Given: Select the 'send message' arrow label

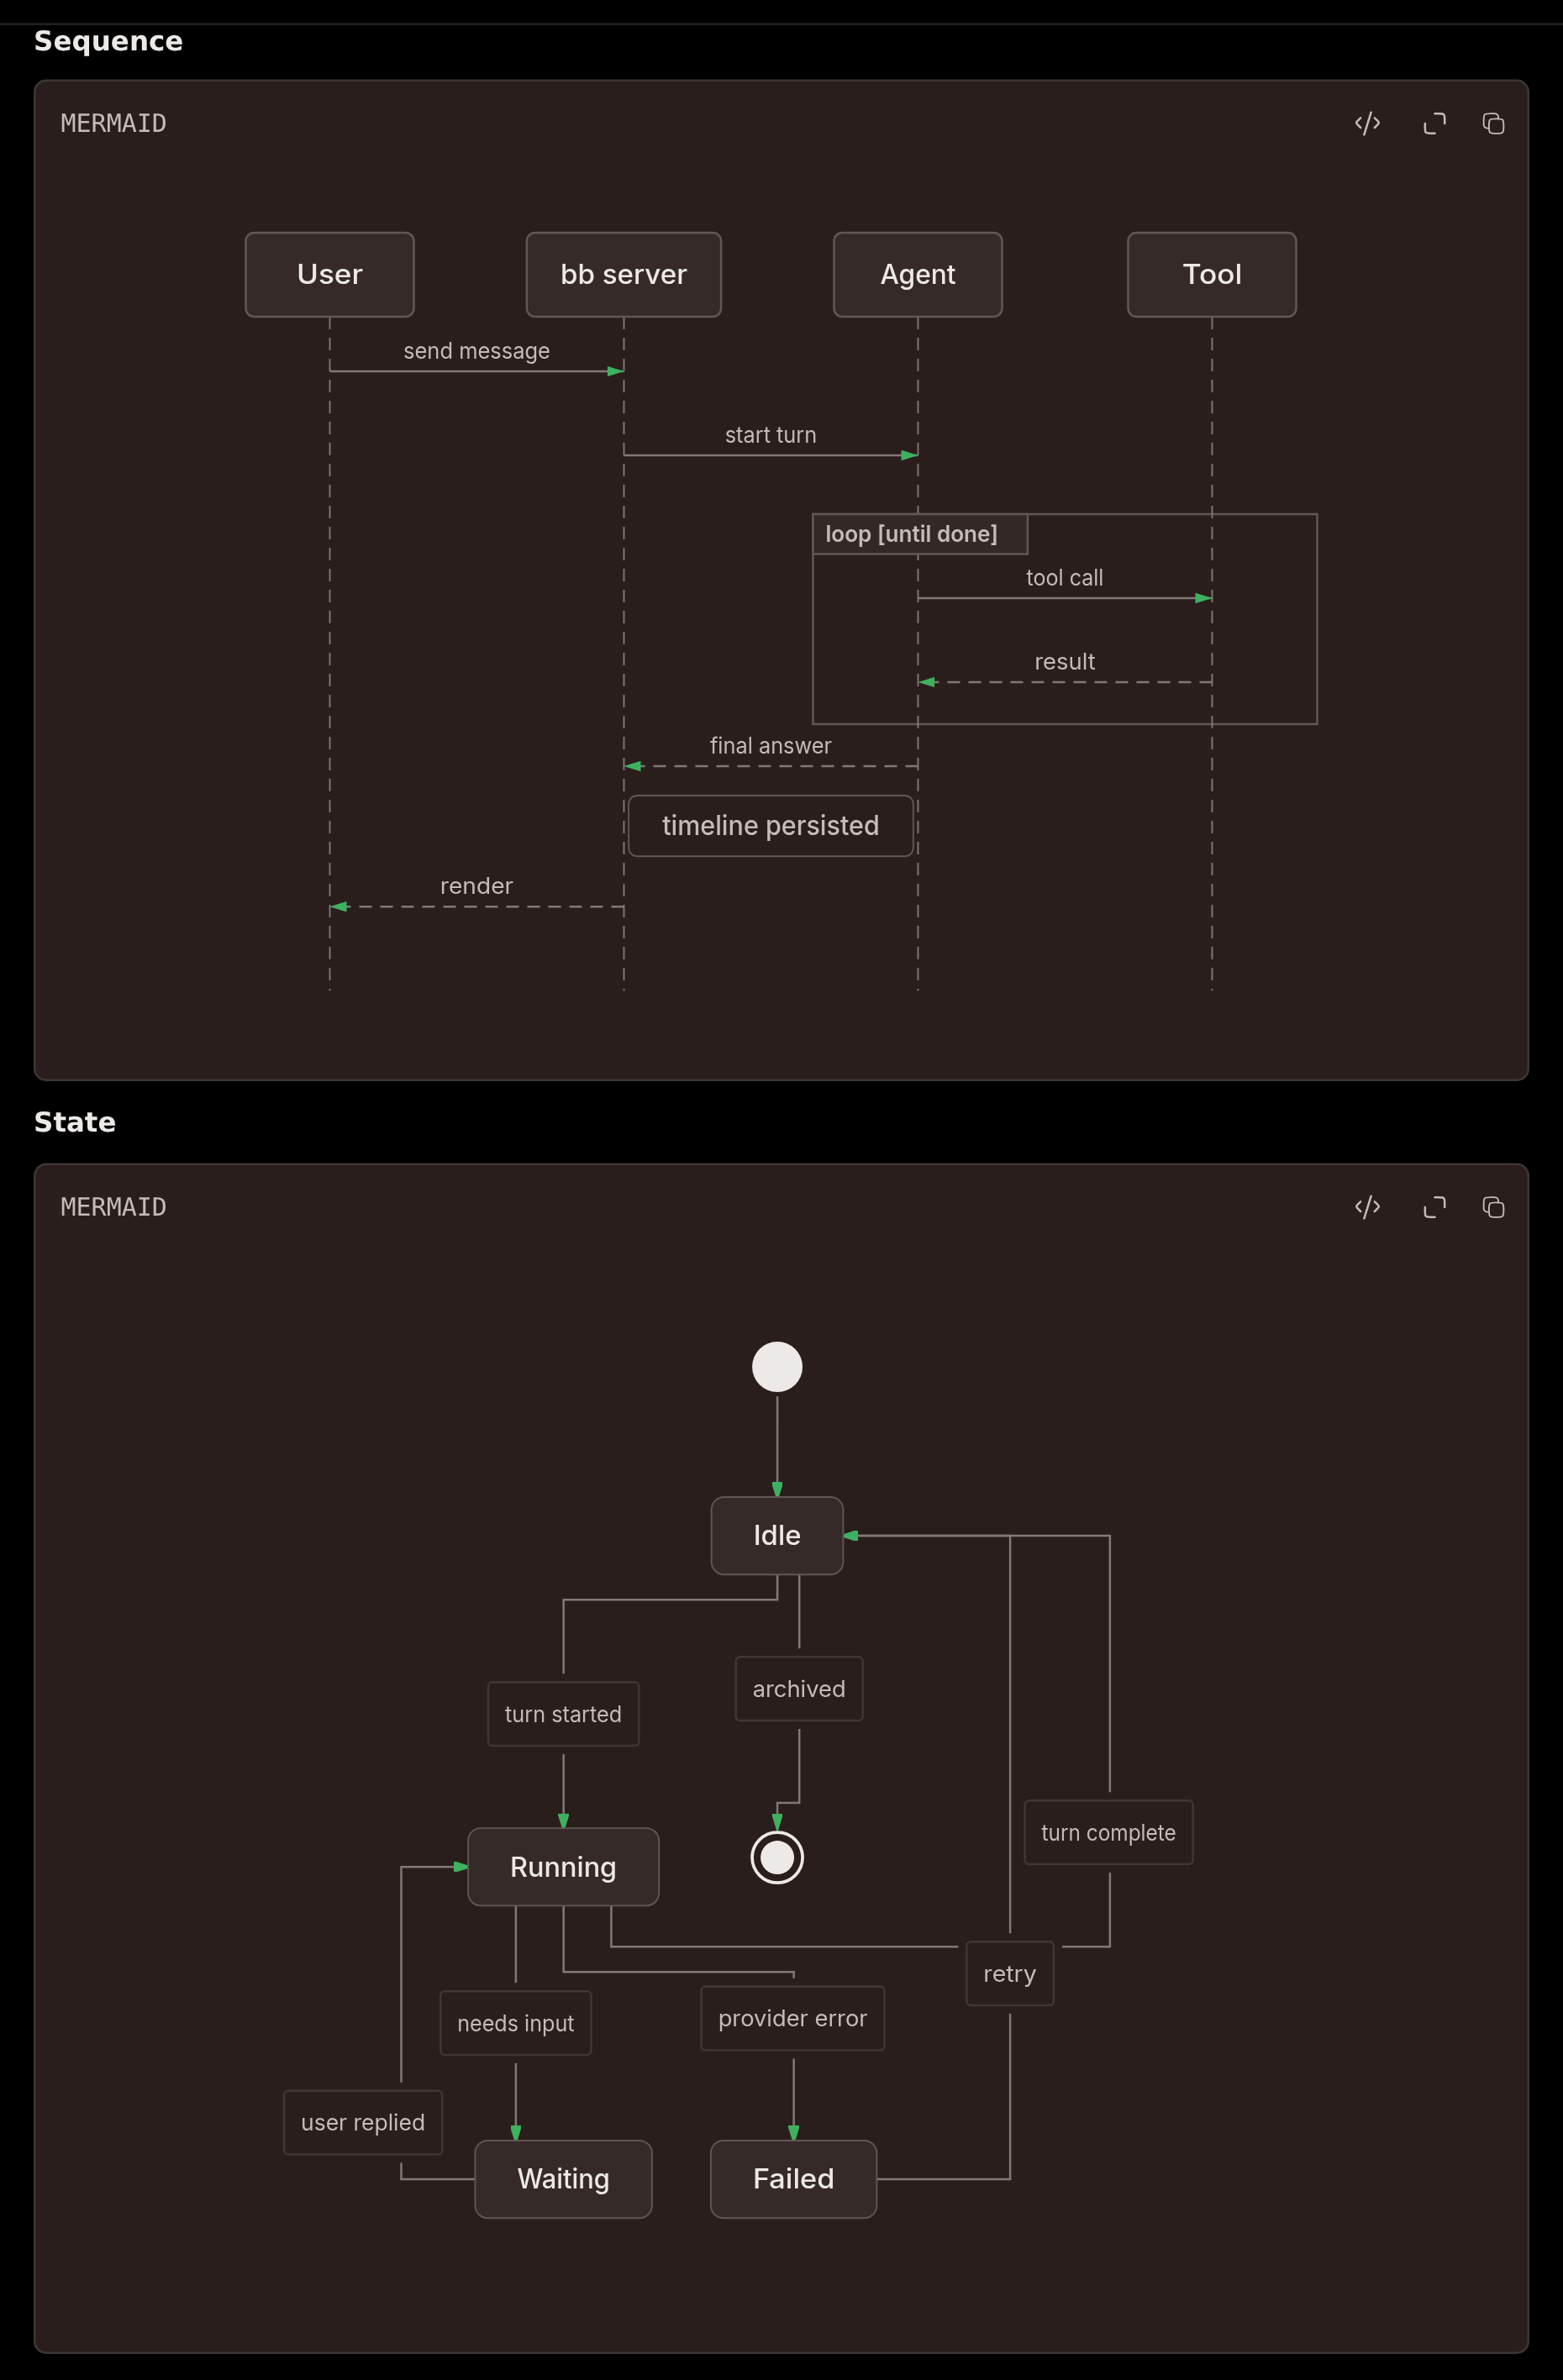Looking at the screenshot, I should pyautogui.click(x=477, y=351).
